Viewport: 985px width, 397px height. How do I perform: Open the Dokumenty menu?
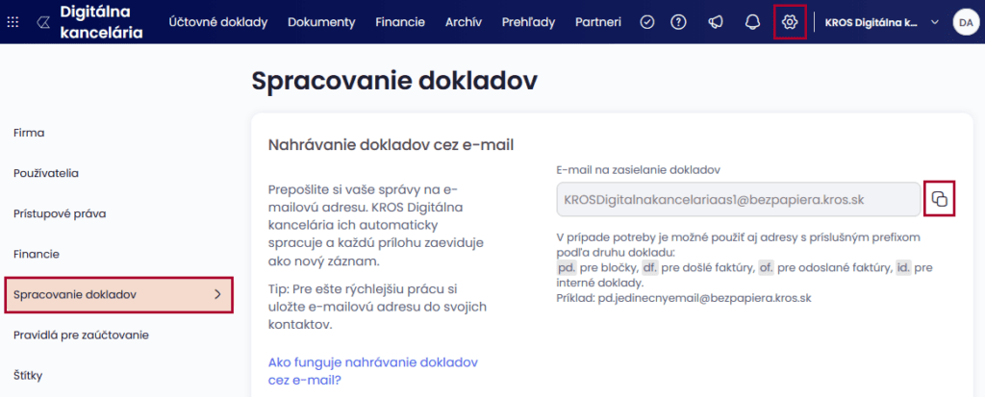[x=321, y=22]
